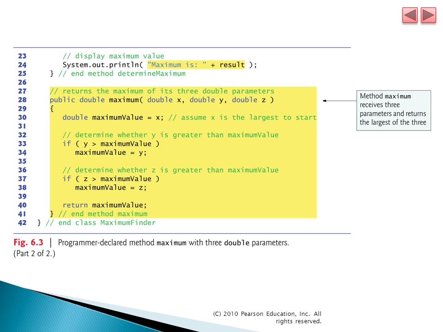Click "return maximumValue;" statement

click(x=105, y=205)
